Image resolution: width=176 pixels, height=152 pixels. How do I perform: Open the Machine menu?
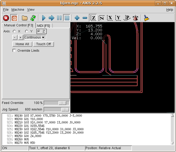18,10
